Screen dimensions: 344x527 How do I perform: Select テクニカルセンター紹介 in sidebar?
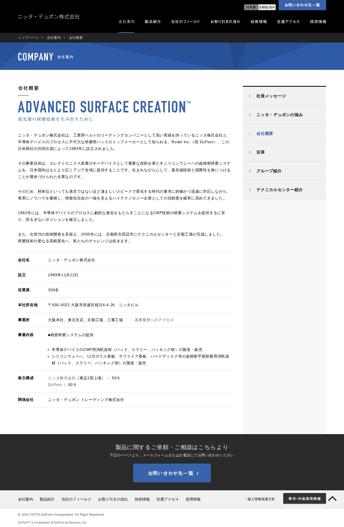[285, 190]
